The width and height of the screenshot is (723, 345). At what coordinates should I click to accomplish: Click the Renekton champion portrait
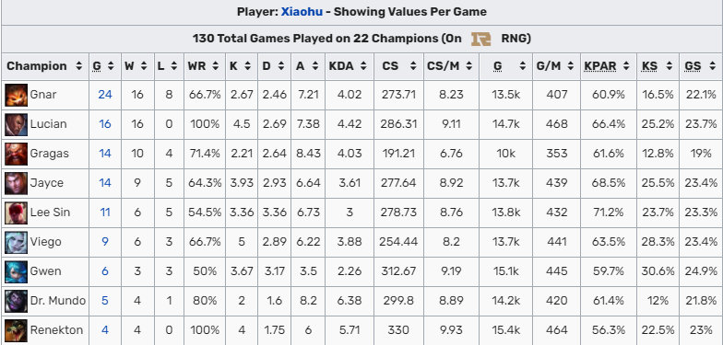17,330
